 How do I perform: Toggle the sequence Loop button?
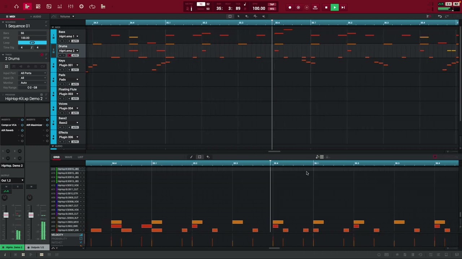(x=32, y=42)
